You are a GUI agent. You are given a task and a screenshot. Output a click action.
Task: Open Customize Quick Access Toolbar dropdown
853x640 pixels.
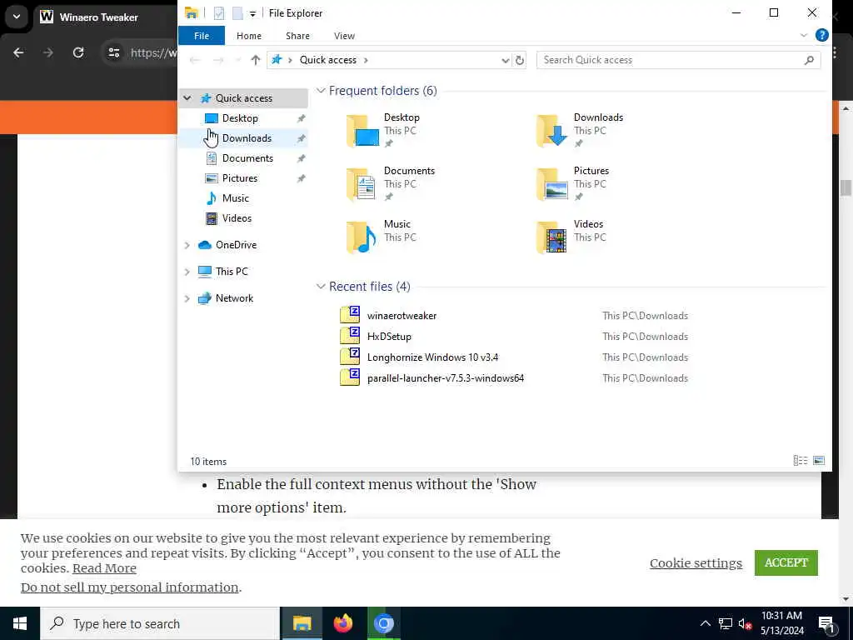click(x=252, y=13)
